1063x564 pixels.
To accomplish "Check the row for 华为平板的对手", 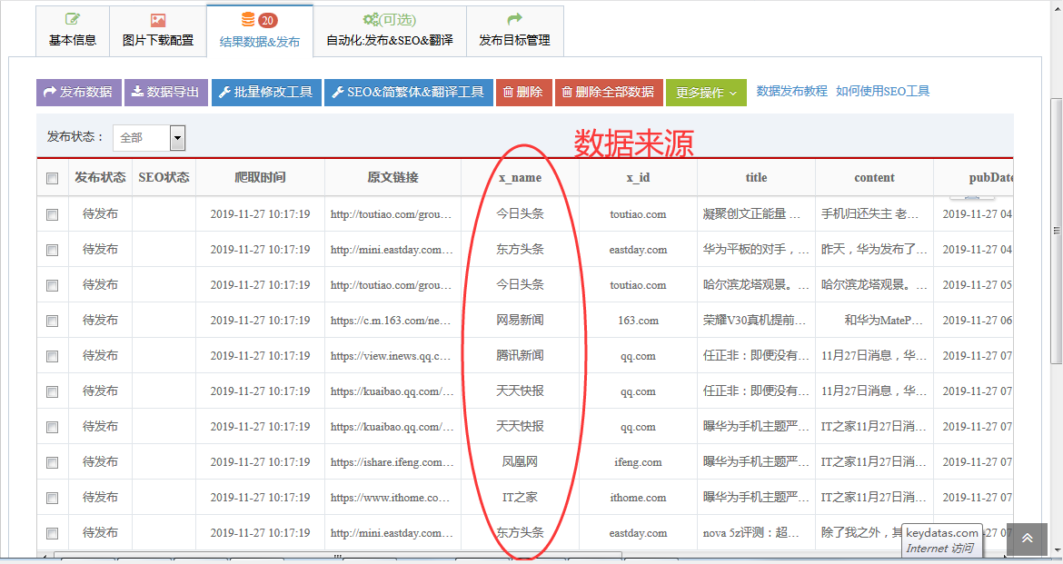I will coord(52,250).
